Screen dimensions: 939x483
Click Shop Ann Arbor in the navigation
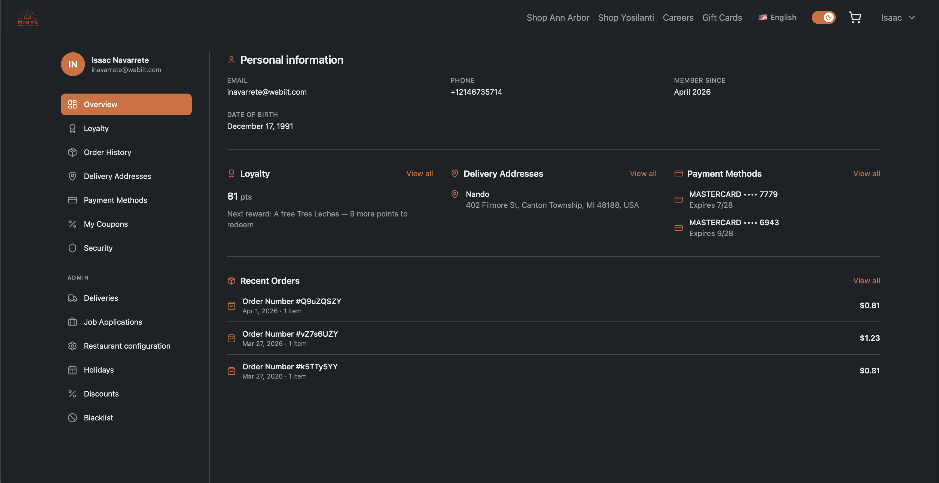pos(558,17)
